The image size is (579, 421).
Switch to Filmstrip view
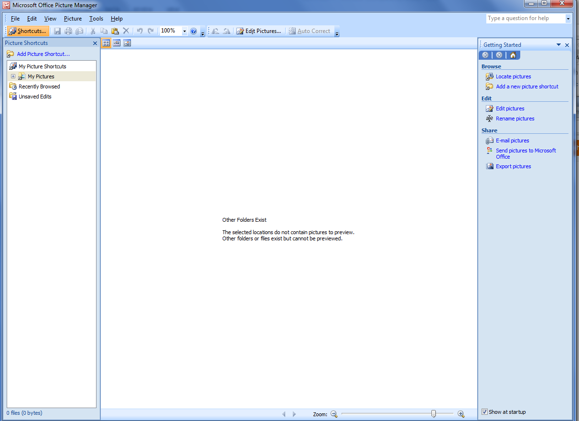117,43
